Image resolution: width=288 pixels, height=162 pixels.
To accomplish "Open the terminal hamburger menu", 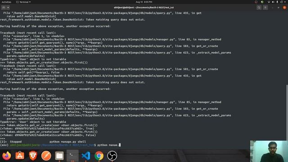I will pyautogui.click(x=265, y=8).
